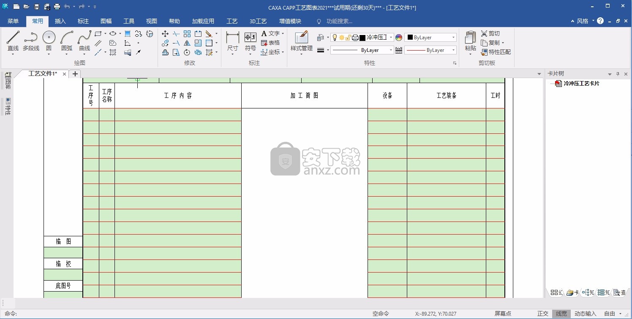
Task: Select 冷冲压工艺卡片 in card tree
Action: (581, 84)
